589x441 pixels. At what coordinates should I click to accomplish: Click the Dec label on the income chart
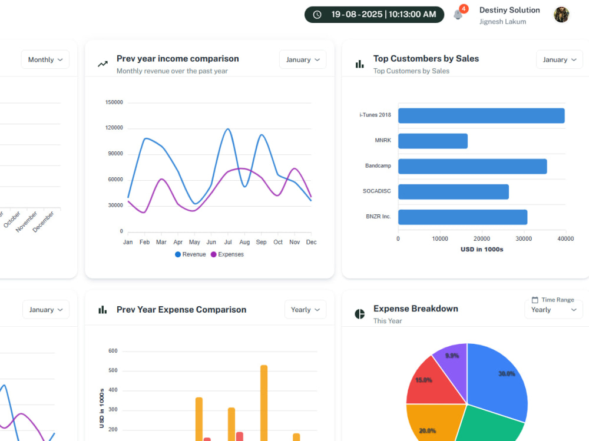[x=311, y=243]
